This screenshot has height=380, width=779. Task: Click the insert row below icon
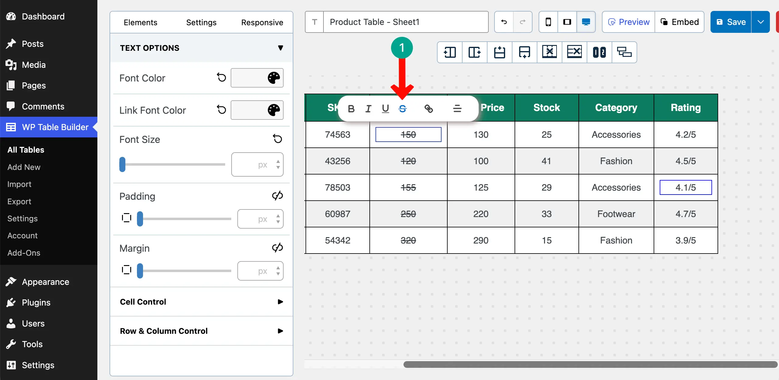(x=524, y=52)
